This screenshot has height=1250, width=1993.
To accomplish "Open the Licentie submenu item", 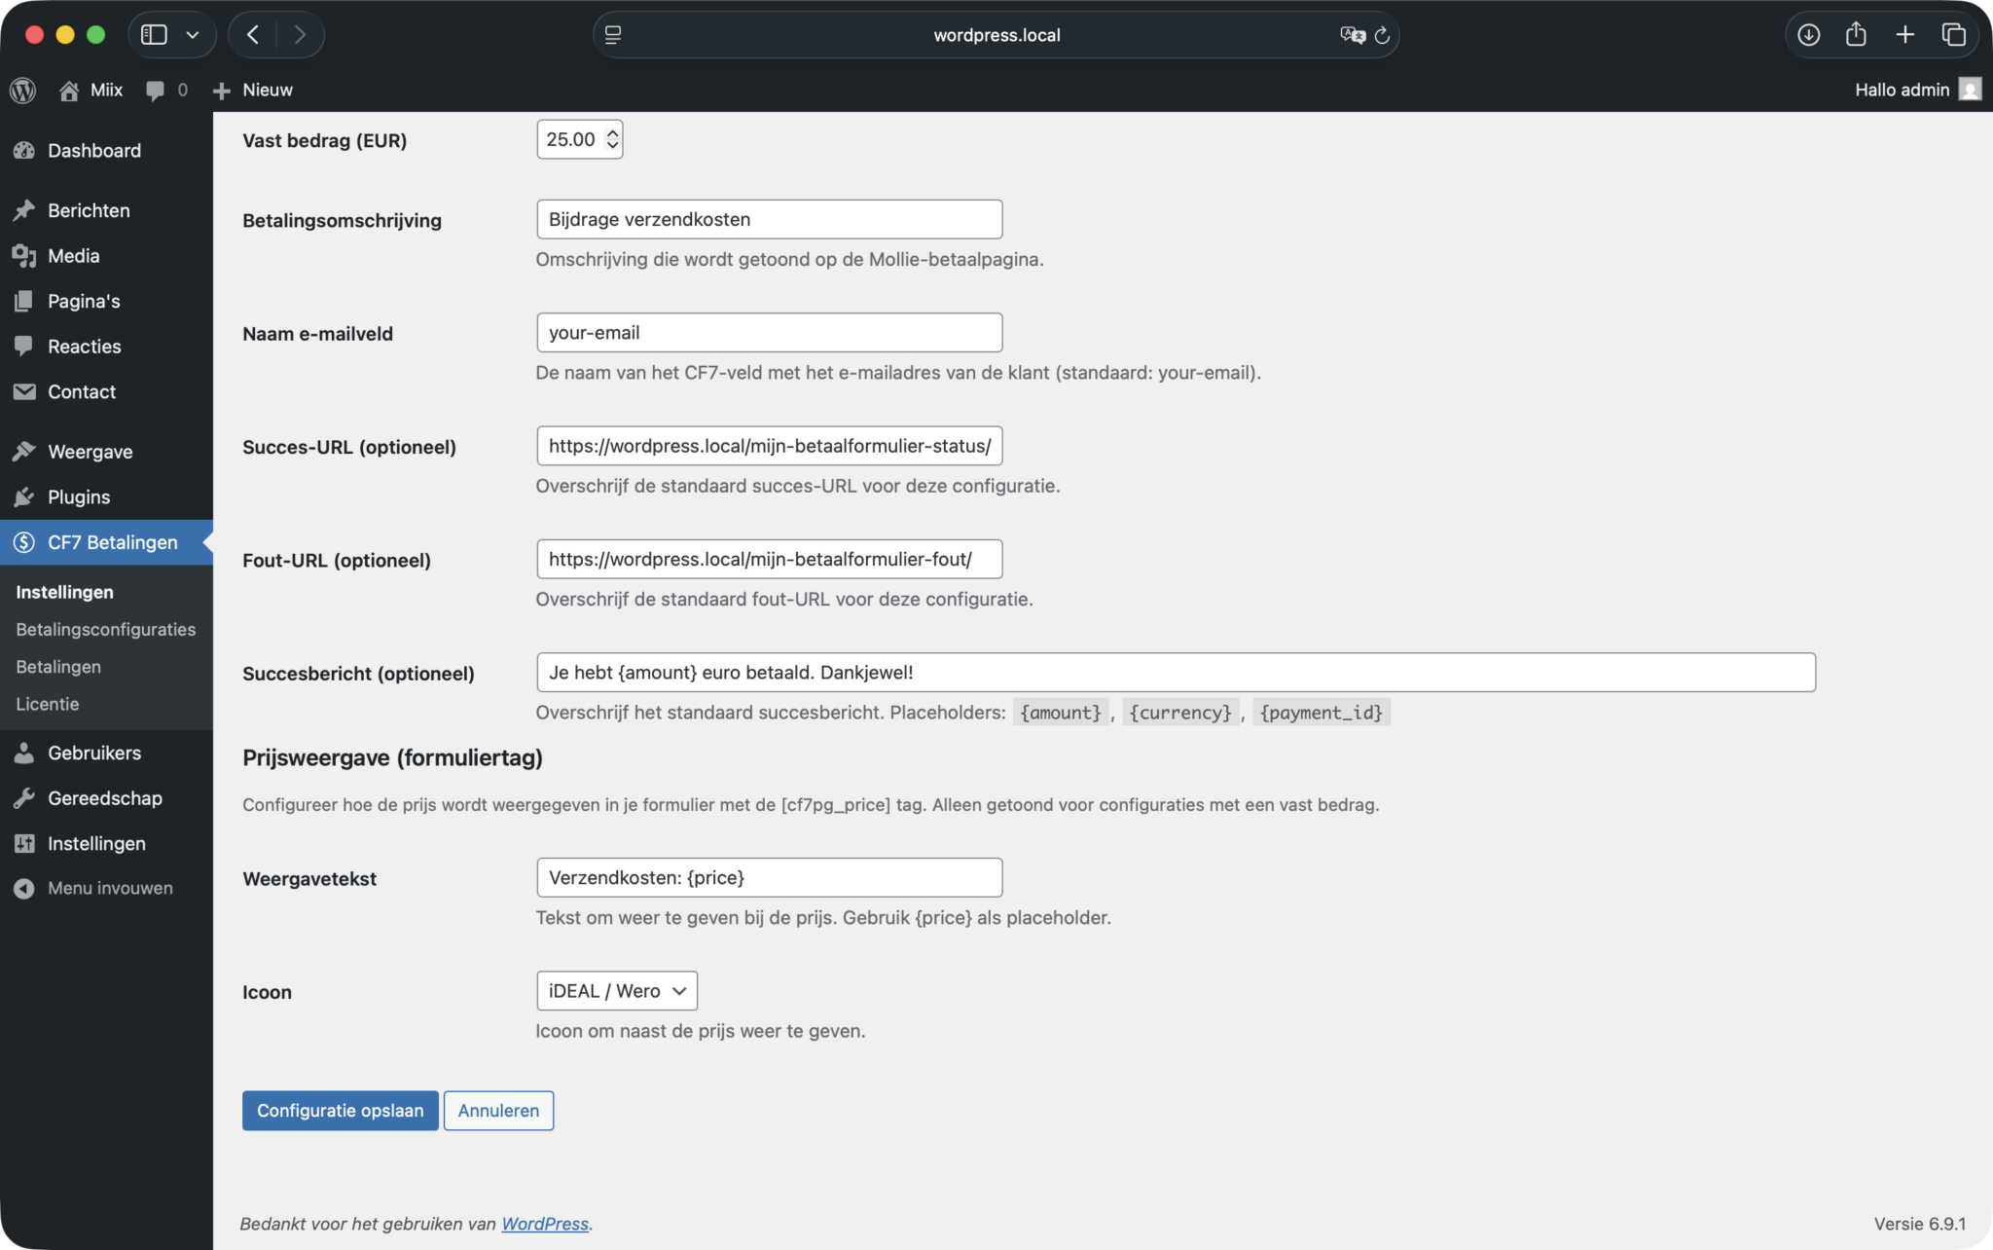I will coord(48,704).
